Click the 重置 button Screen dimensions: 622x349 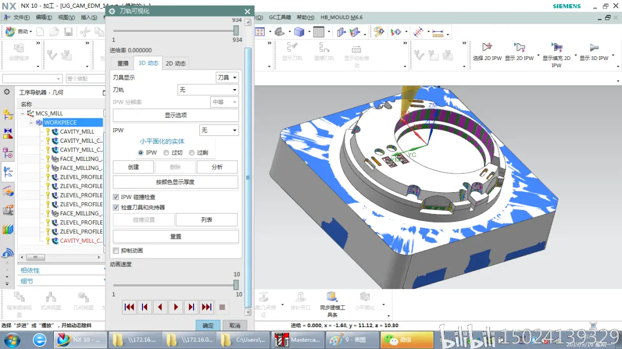(x=176, y=236)
